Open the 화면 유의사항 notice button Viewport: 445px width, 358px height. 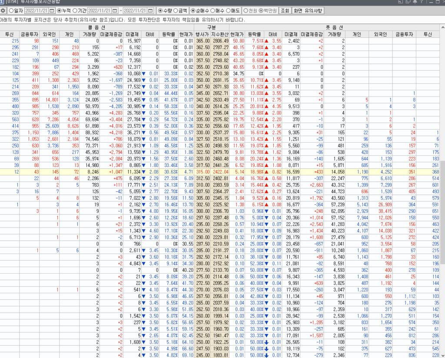point(308,10)
